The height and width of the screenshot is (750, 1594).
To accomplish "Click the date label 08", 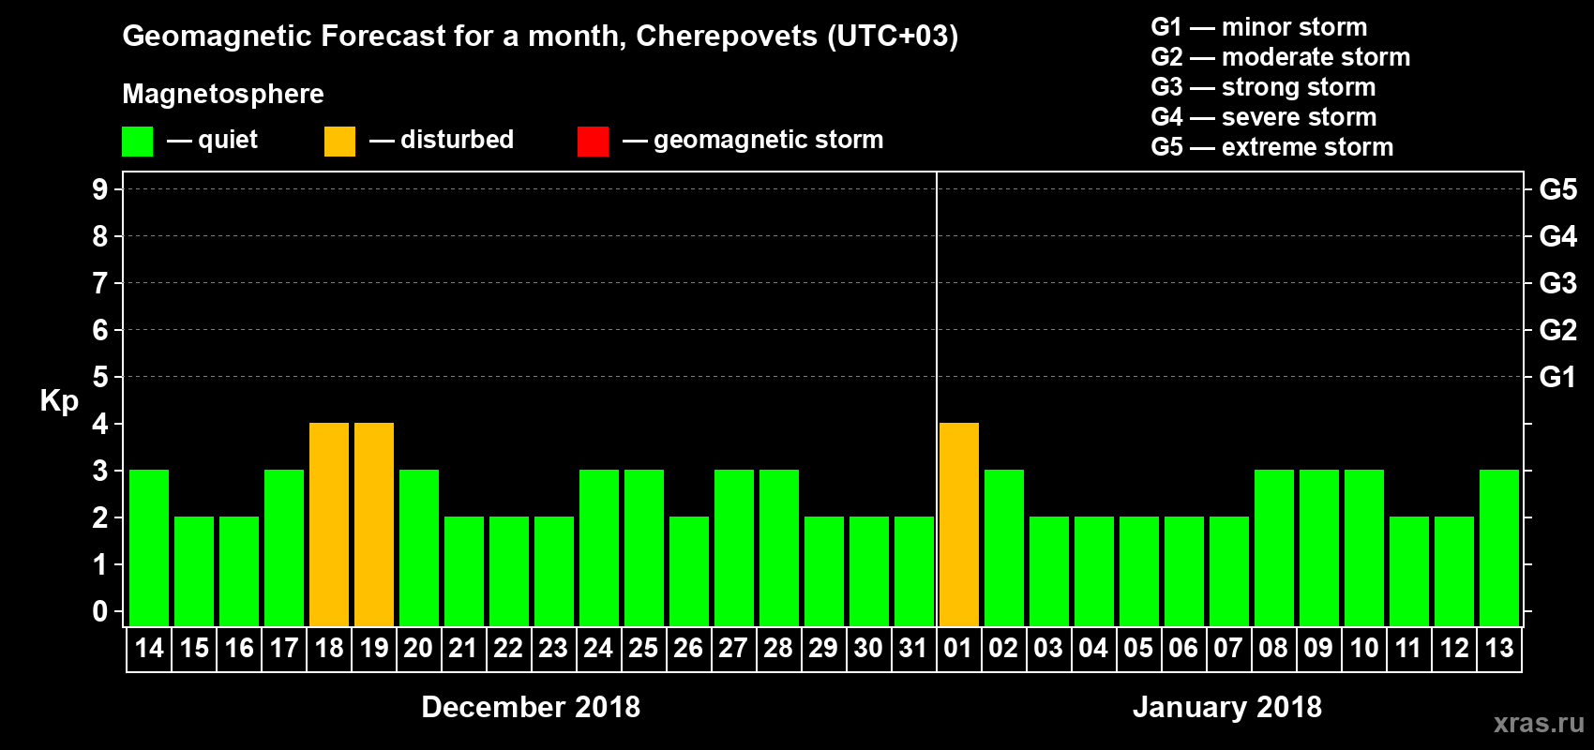I will coord(1273,648).
